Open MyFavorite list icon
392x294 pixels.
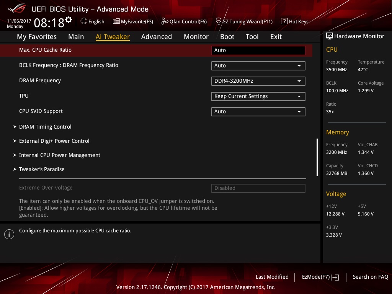point(116,21)
